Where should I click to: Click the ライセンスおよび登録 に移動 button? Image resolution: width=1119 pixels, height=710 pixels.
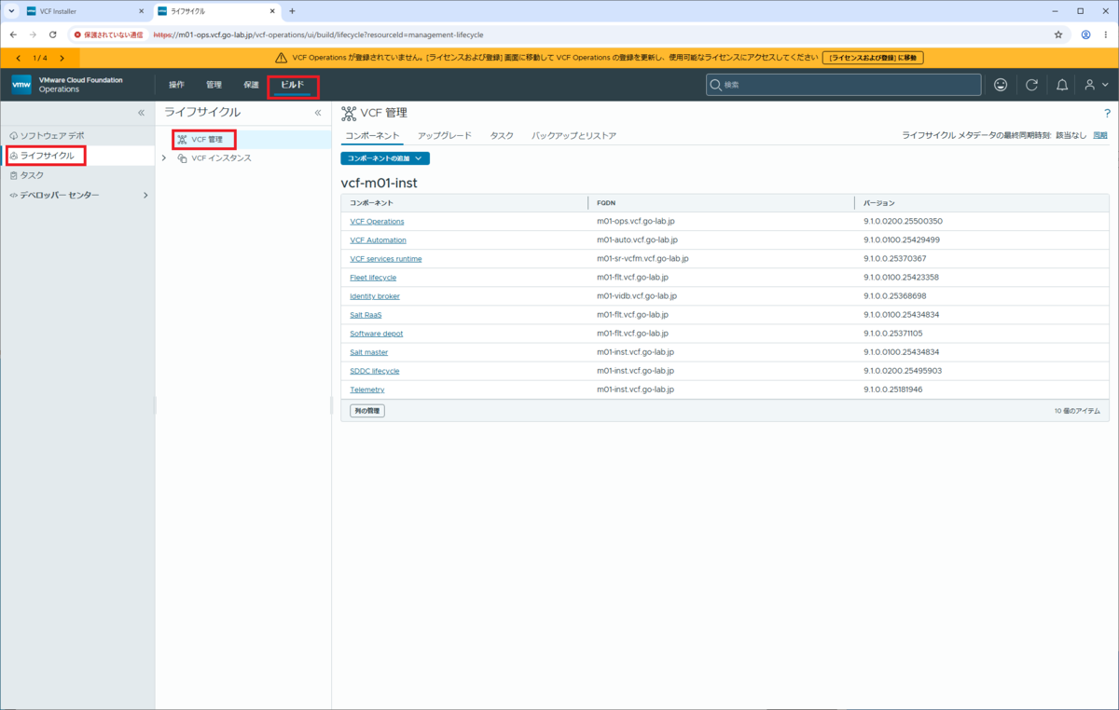click(873, 58)
